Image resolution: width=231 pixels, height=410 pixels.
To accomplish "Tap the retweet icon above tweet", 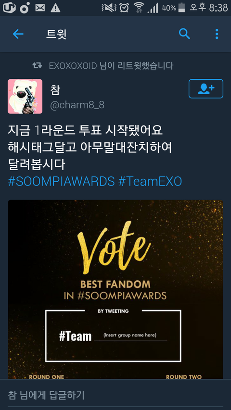I will (x=37, y=65).
